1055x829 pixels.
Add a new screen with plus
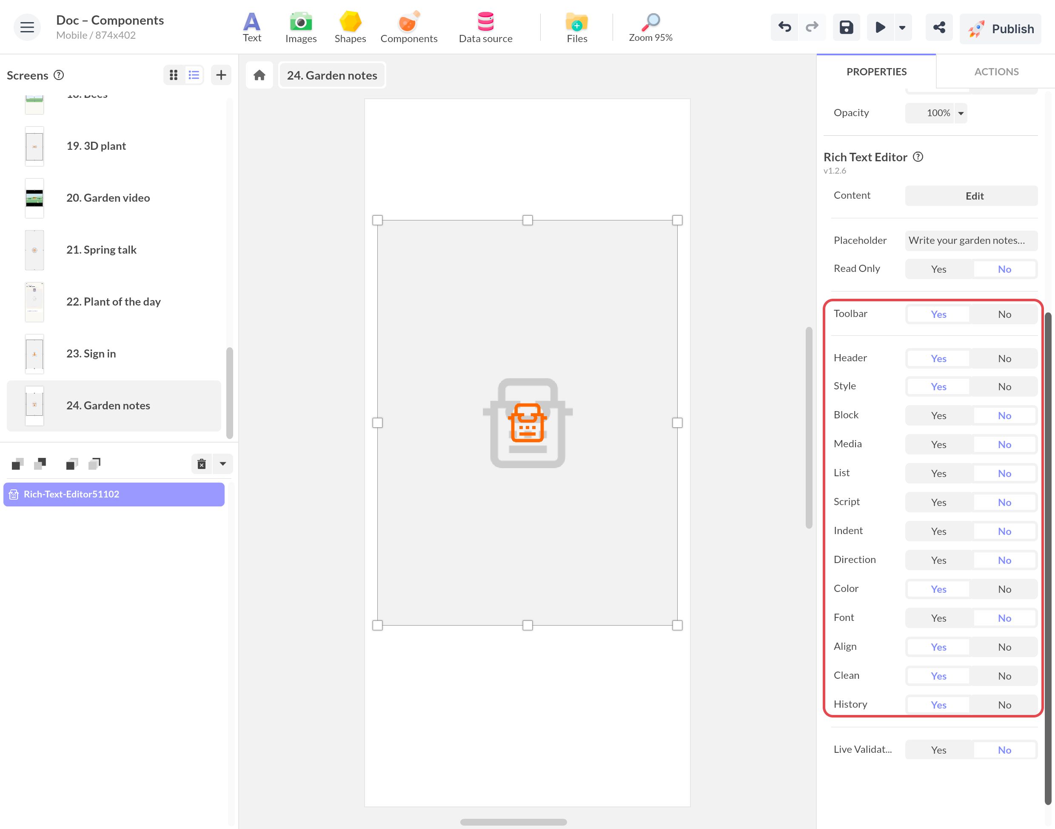point(221,75)
